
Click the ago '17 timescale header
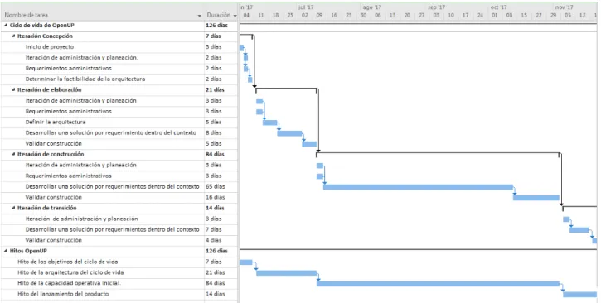point(372,7)
